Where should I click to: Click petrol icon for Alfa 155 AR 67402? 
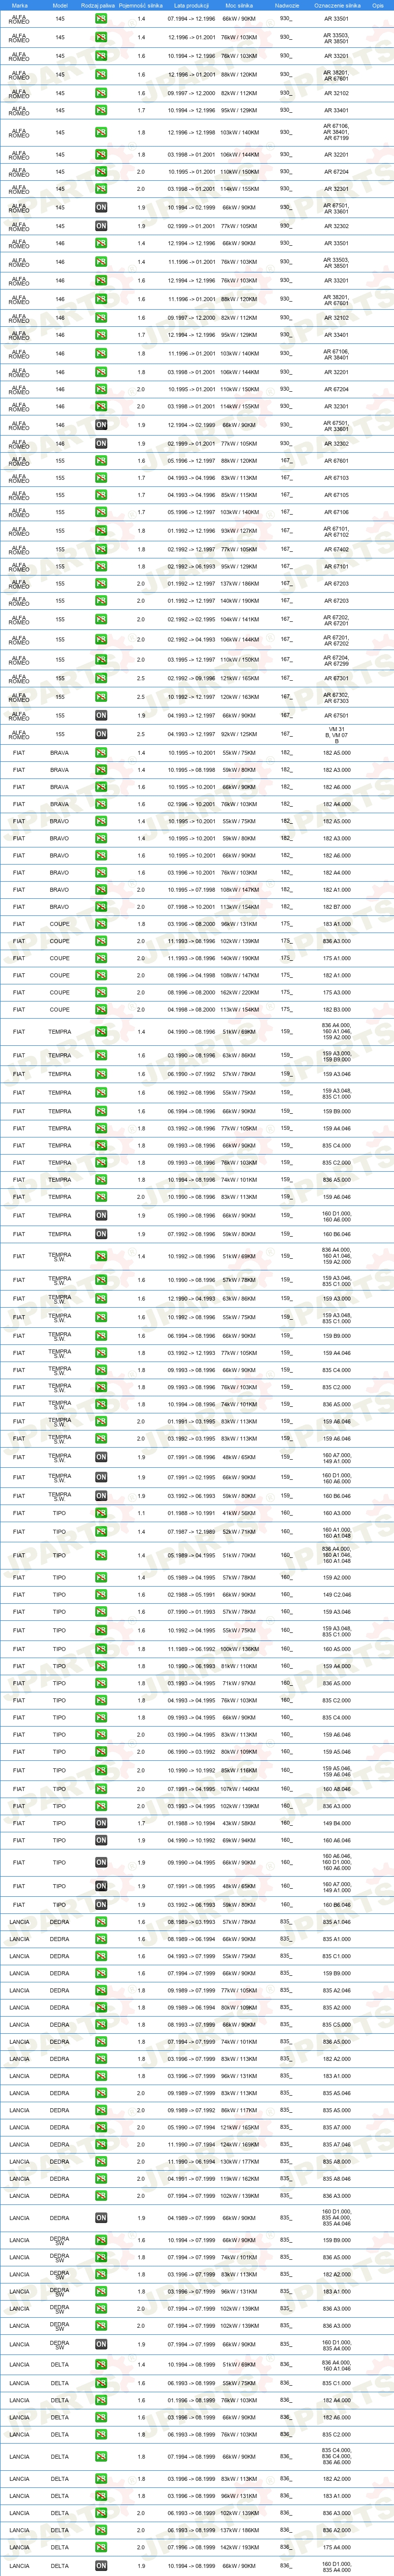[101, 549]
